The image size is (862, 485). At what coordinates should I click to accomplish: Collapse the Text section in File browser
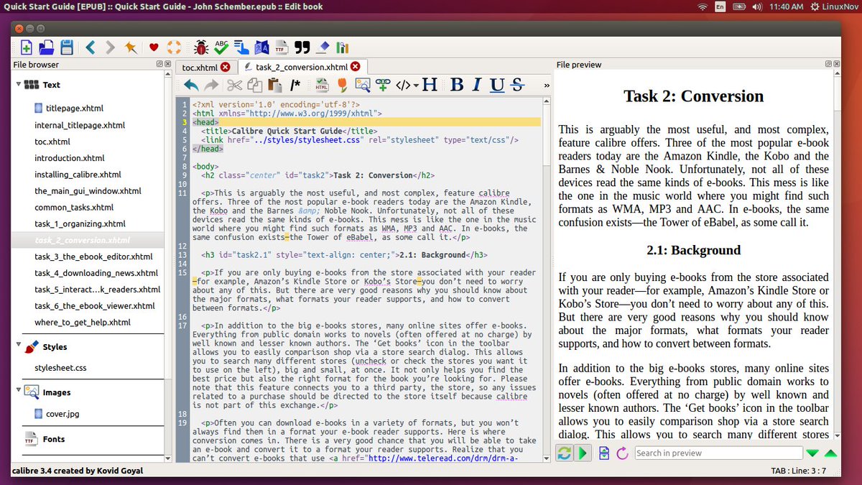18,84
